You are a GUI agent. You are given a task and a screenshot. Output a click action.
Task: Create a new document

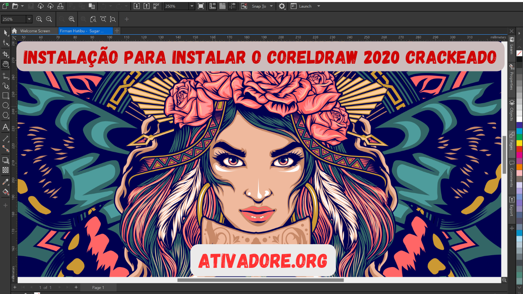[5, 6]
